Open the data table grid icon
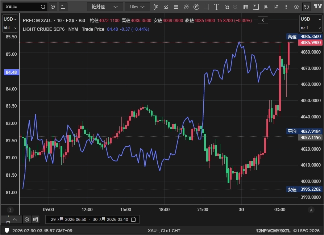 point(246,7)
